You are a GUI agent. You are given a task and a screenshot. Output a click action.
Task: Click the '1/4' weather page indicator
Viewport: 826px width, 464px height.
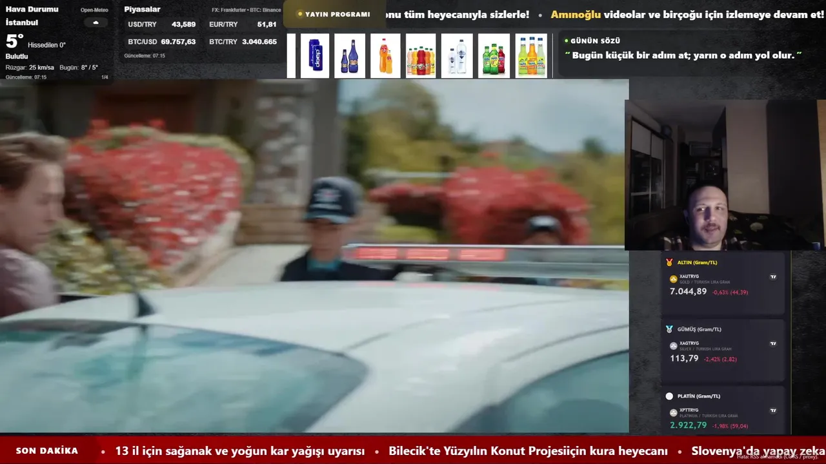[x=105, y=77]
